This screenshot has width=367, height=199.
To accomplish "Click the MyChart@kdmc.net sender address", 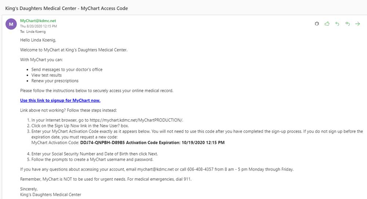I will pos(38,21).
